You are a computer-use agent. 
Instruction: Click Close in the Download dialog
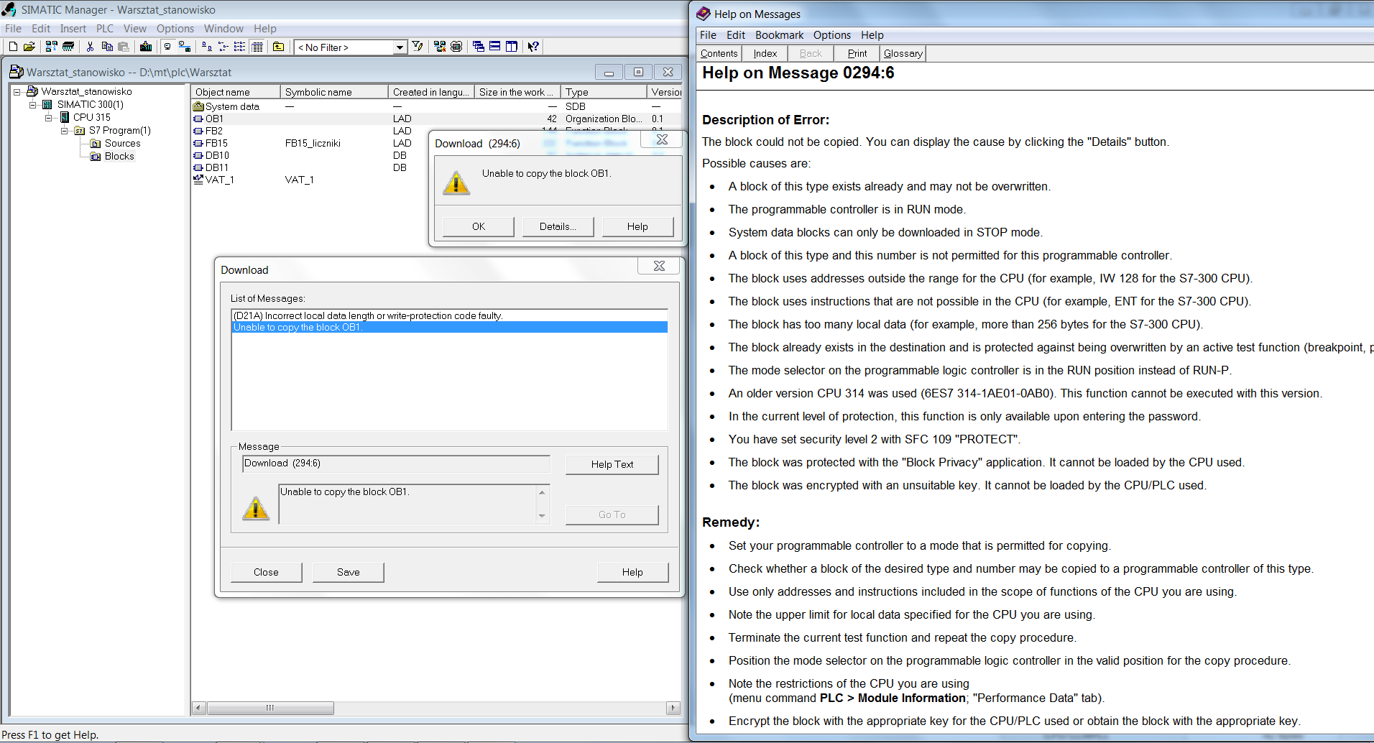266,572
